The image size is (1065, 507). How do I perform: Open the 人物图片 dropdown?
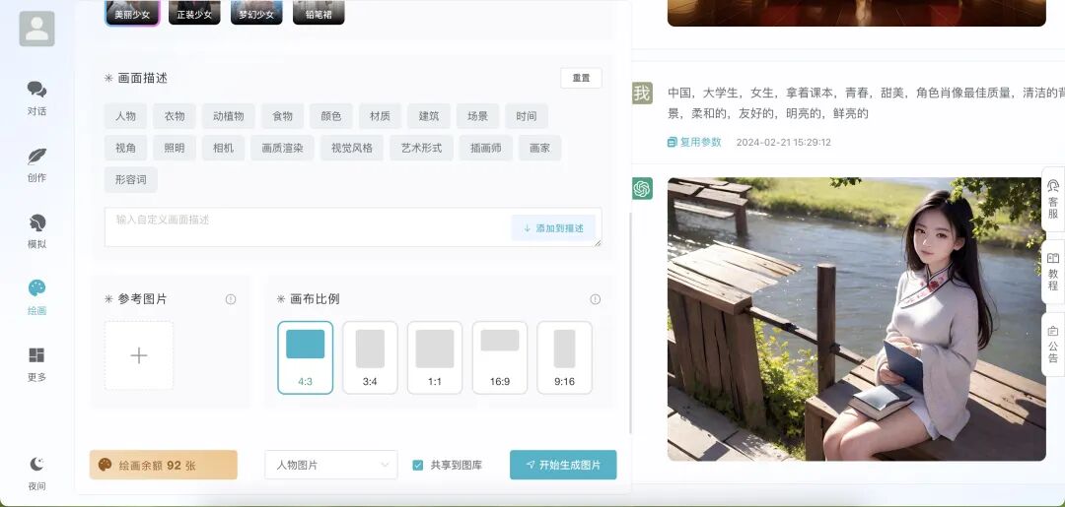point(330,465)
